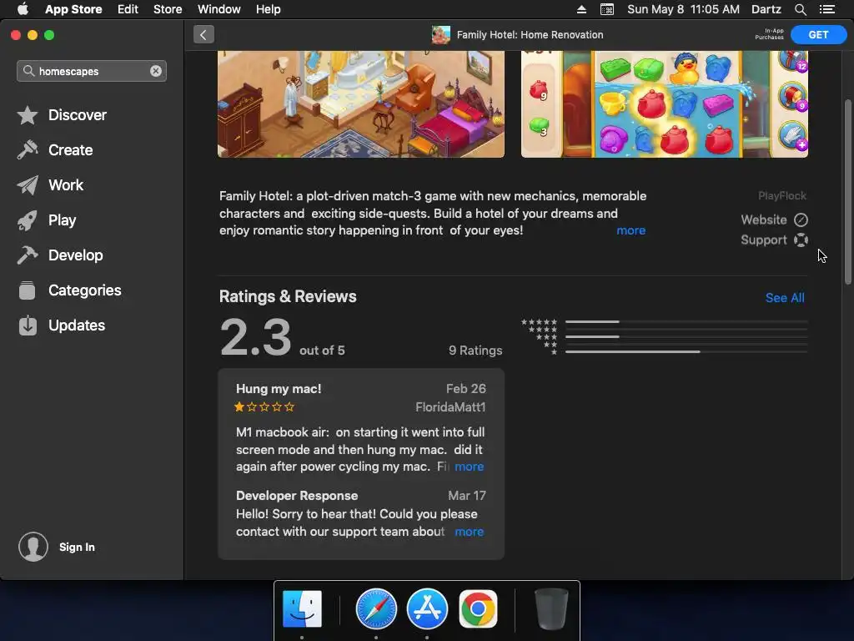
Task: Click the eject icon in menu bar
Action: point(581,9)
